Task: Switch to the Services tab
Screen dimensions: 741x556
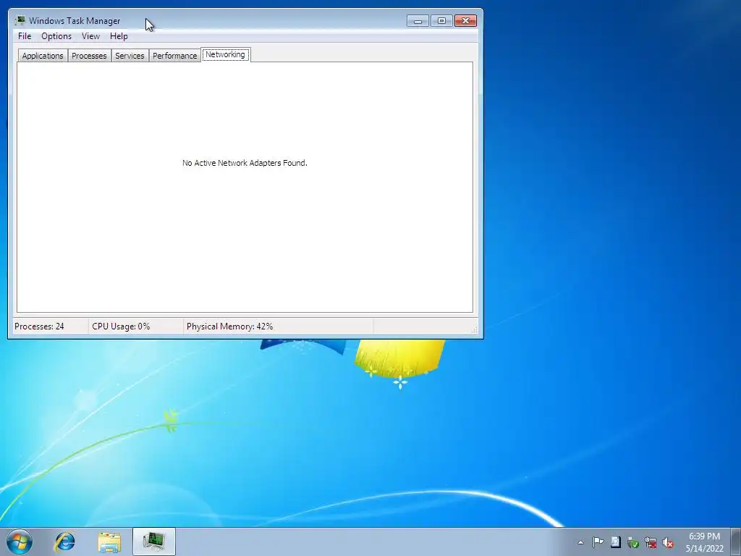Action: click(x=130, y=55)
